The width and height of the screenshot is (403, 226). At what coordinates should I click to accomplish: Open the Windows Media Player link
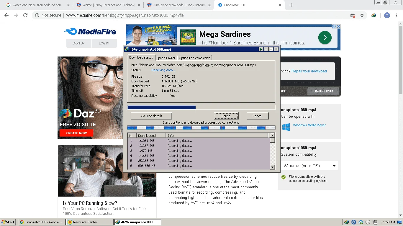[x=309, y=125]
